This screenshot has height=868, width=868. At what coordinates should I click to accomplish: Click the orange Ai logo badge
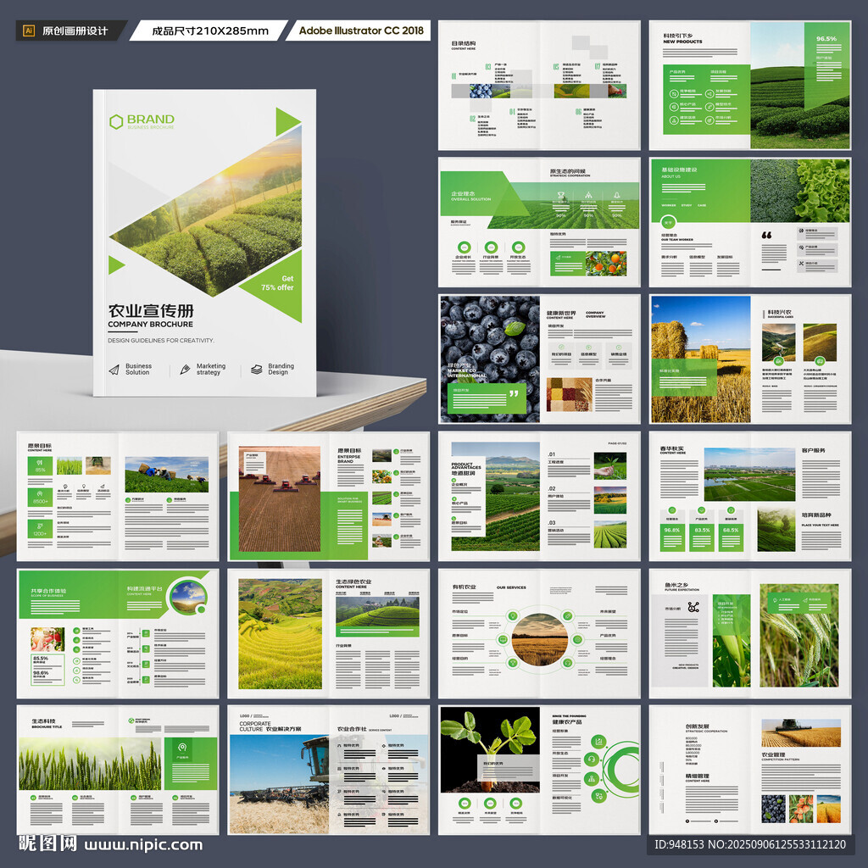[29, 31]
